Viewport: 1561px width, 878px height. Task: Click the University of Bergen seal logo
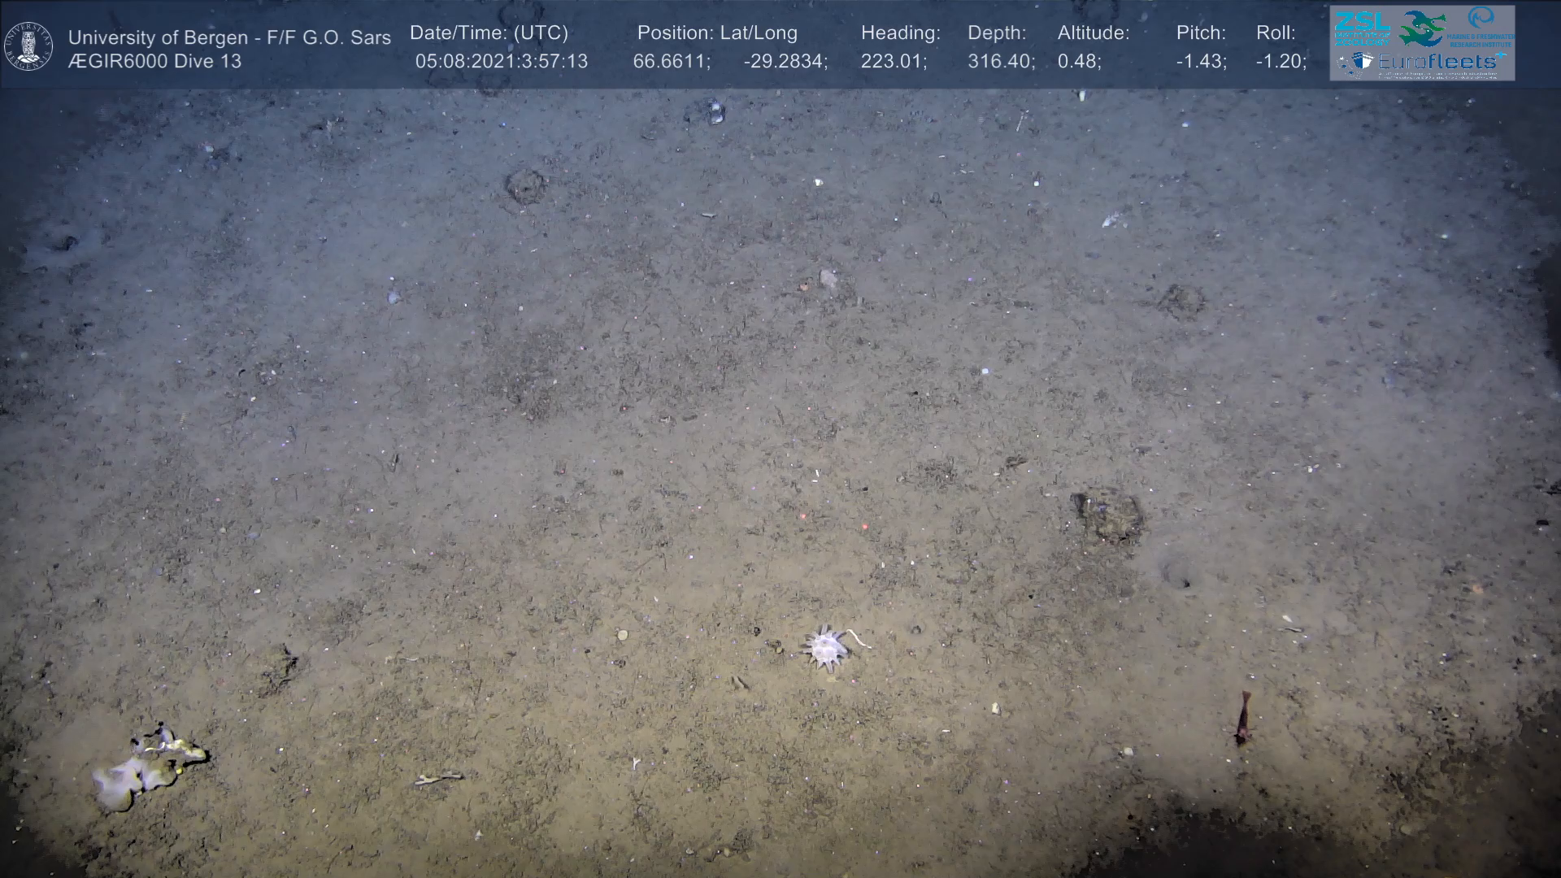(28, 46)
